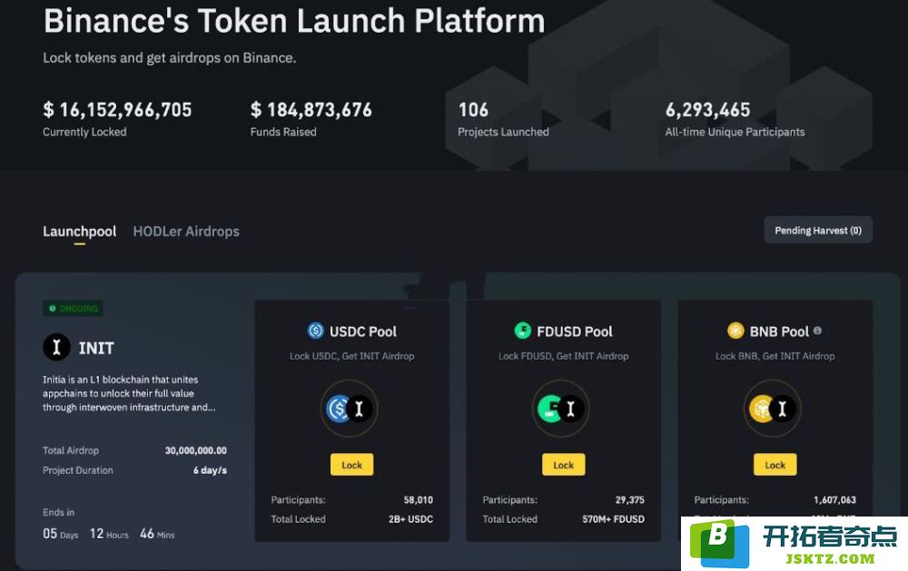Click the FDUSD Pool title
Viewport: 908px width, 571px height.
point(575,332)
